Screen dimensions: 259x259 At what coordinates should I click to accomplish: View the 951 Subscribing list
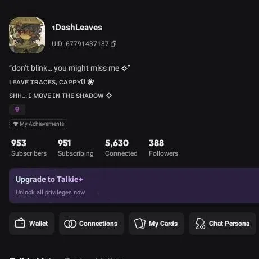tap(76, 148)
